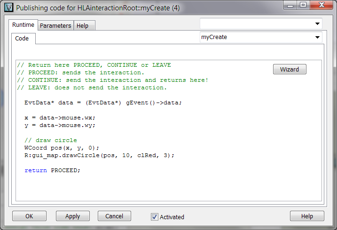Launch the code Wizard
This screenshot has width=337, height=230.
click(289, 69)
